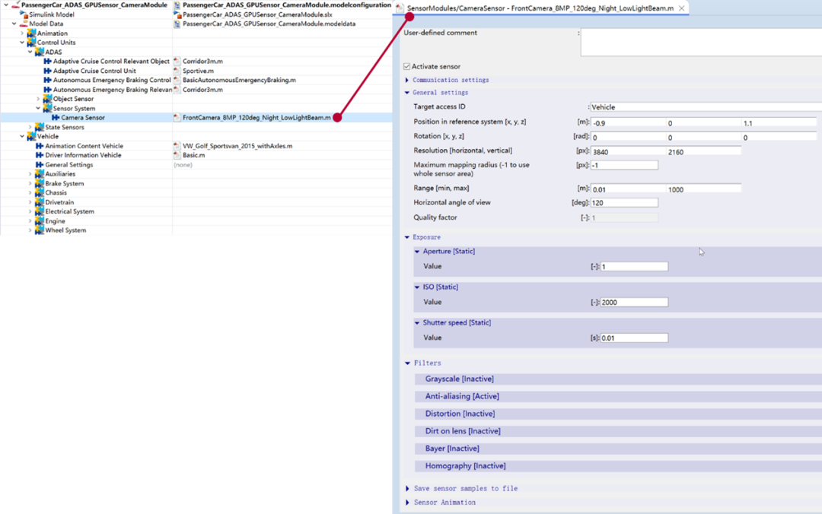Select the Electrical System tree item
Image resolution: width=822 pixels, height=514 pixels.
(69, 211)
